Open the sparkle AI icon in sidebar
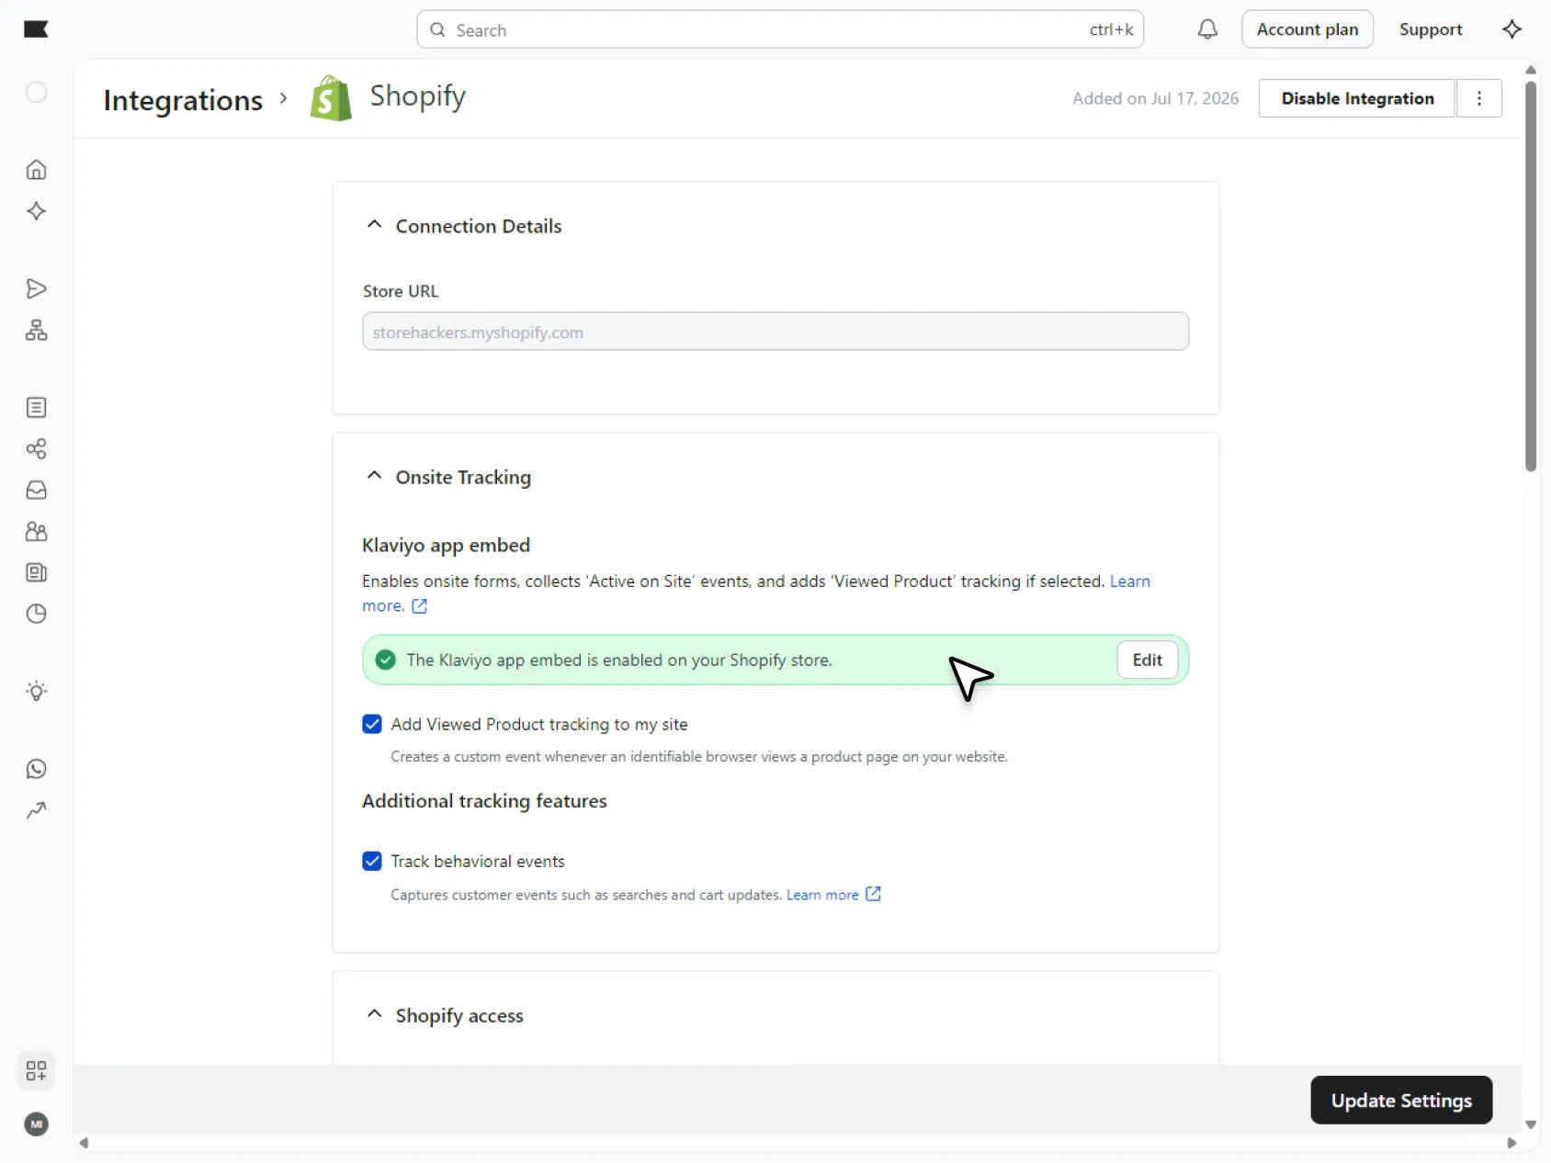Image resolution: width=1551 pixels, height=1163 pixels. (36, 211)
